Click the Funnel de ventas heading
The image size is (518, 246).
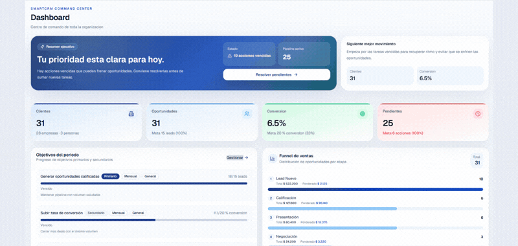click(x=297, y=156)
